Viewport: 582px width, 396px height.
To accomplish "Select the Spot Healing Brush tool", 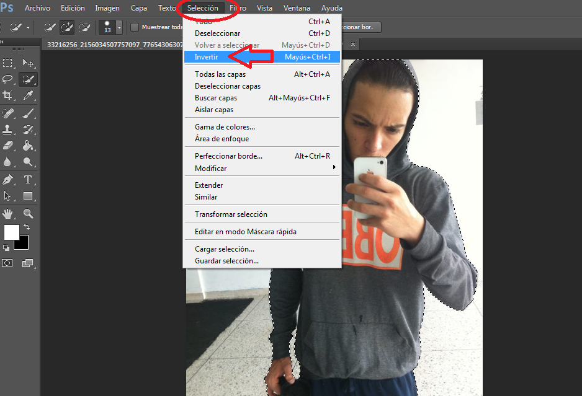I will pos(7,113).
